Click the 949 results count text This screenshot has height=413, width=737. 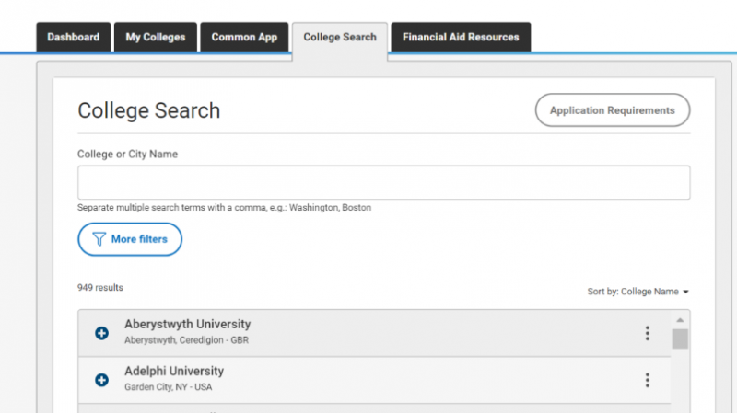tap(100, 288)
